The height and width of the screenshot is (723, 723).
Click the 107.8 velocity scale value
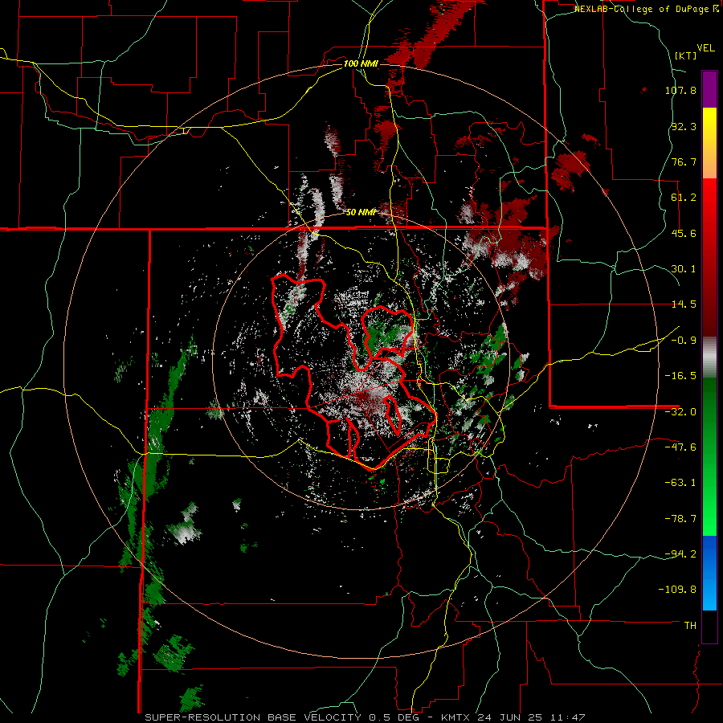680,90
